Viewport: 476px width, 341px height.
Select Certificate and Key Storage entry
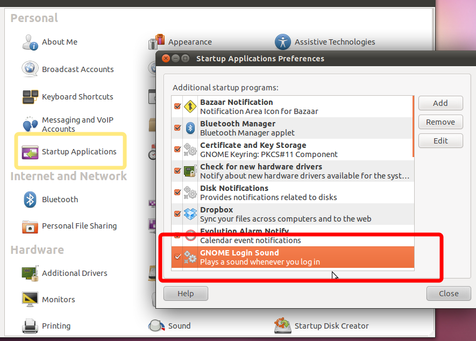(269, 150)
